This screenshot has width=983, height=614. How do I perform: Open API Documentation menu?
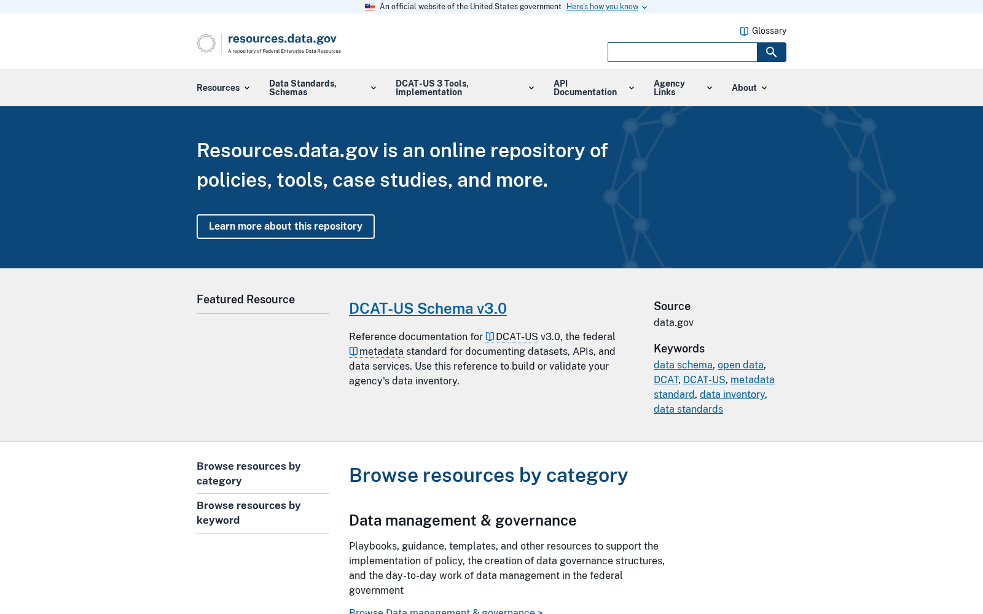pyautogui.click(x=593, y=88)
